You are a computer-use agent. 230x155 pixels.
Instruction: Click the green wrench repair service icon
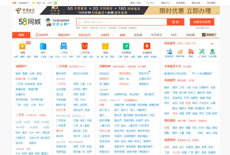pyautogui.click(x=202, y=52)
